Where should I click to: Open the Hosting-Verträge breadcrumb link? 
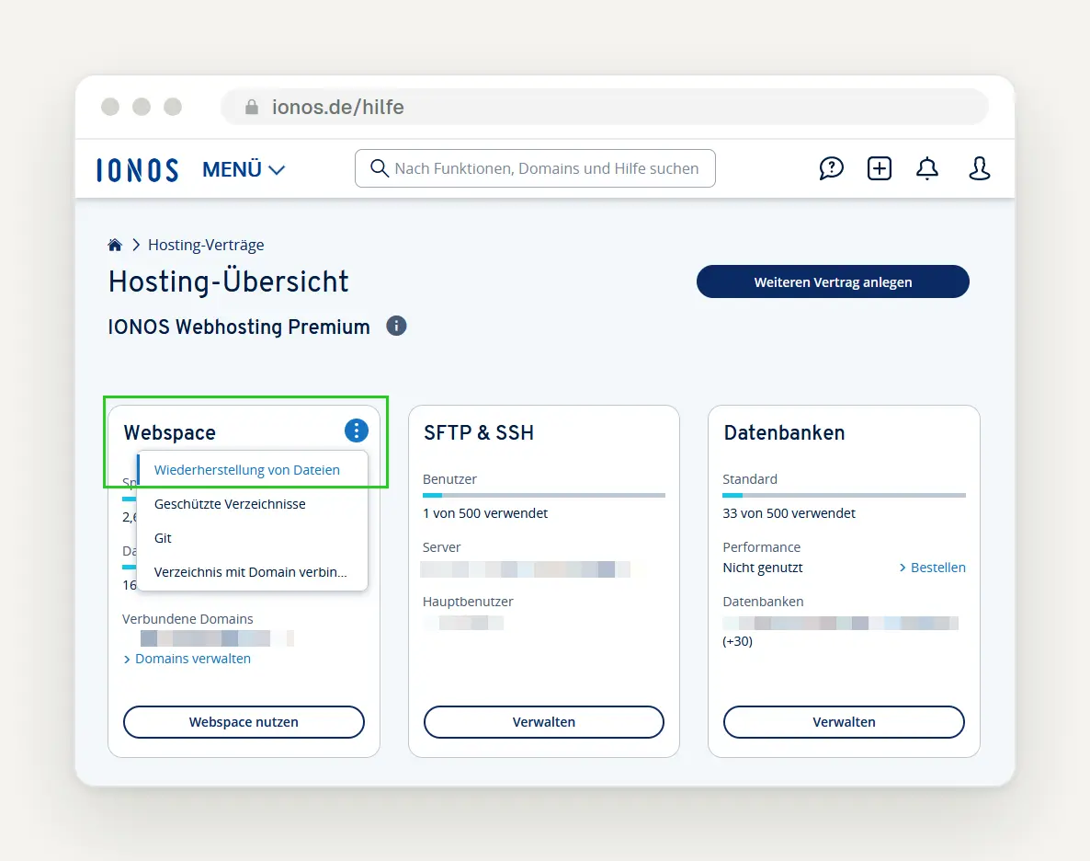click(206, 245)
